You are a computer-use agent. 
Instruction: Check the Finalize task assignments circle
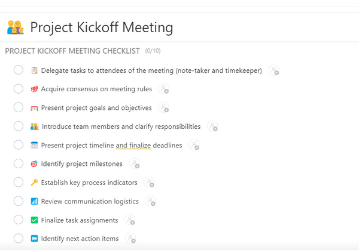coord(19,220)
